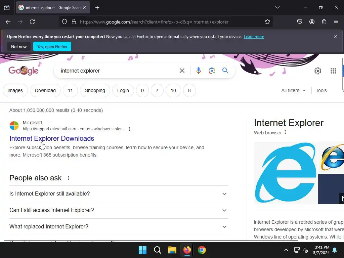Open File Explorer from taskbar
This screenshot has width=344, height=258.
click(172, 250)
